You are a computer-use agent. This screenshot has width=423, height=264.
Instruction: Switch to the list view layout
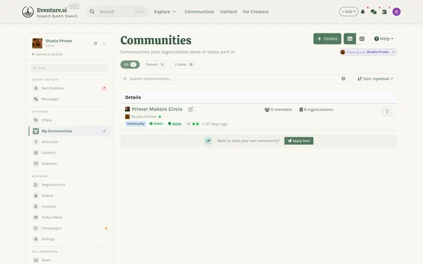tap(350, 39)
